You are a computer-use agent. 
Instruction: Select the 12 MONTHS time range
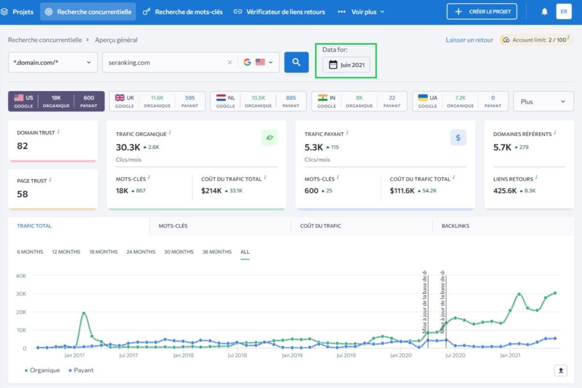[x=66, y=252]
